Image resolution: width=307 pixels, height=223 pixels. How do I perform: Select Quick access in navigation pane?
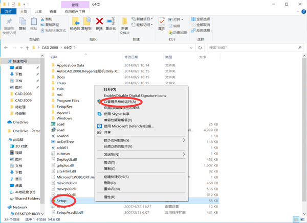point(19,61)
